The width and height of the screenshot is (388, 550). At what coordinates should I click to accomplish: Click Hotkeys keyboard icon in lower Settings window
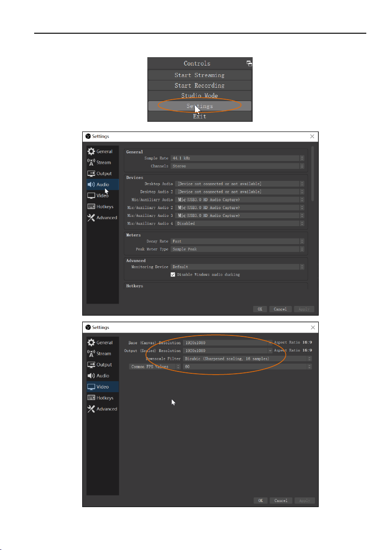tap(91, 398)
